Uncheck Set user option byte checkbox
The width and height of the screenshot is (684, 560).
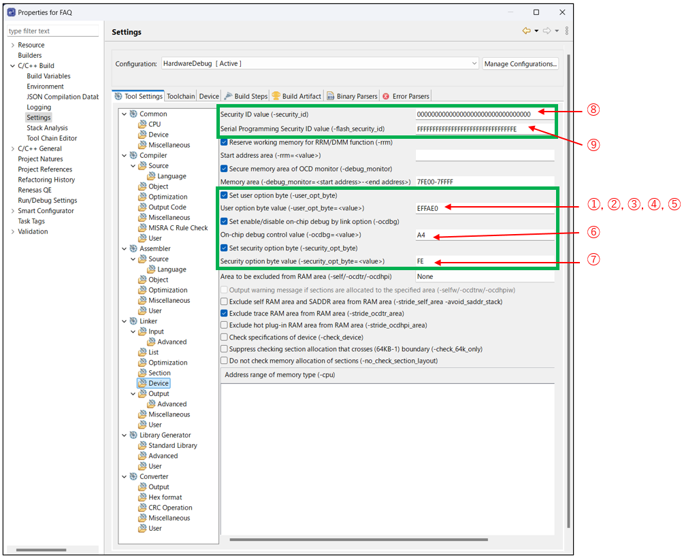[224, 195]
